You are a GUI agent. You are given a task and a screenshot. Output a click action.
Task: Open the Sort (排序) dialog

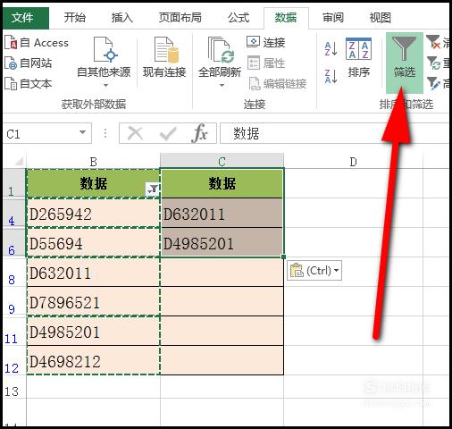358,58
